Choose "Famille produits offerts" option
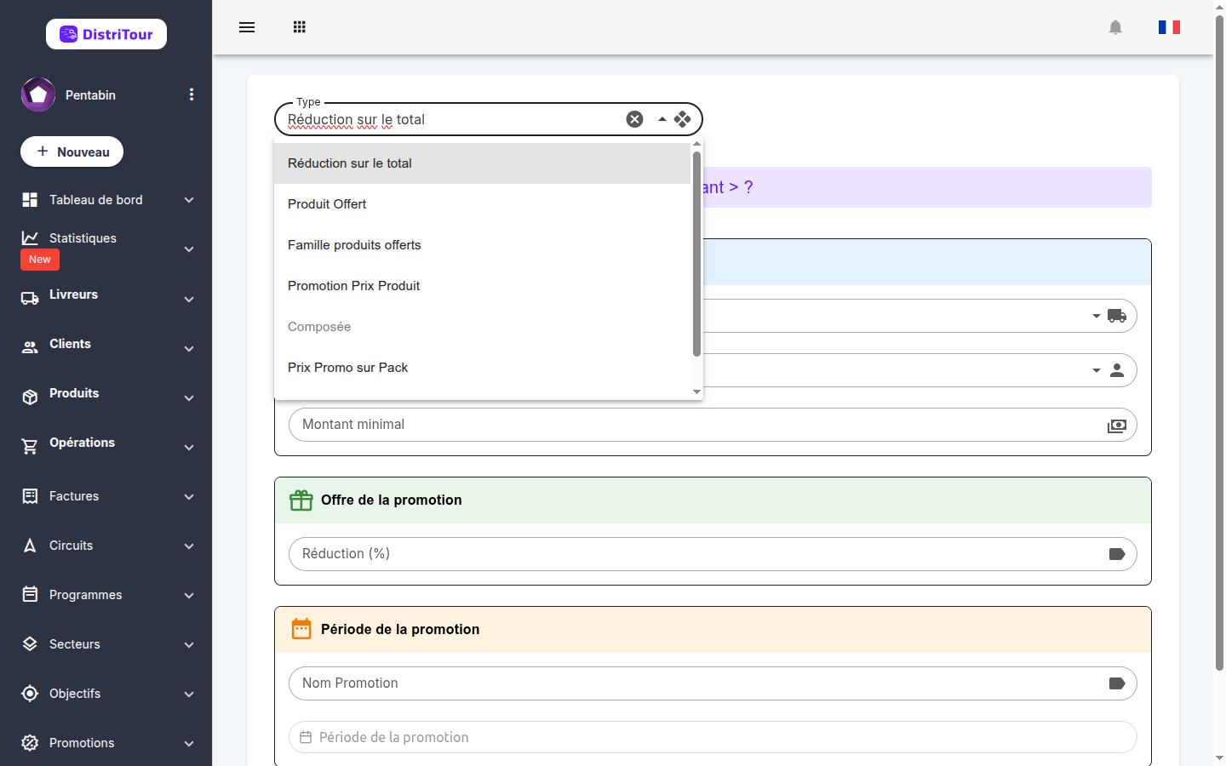This screenshot has width=1226, height=766. coord(482,245)
